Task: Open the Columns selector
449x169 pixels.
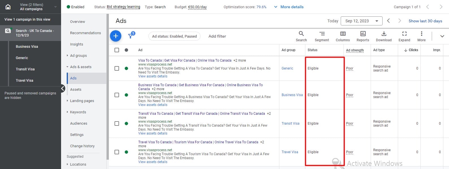Action: (x=343, y=36)
